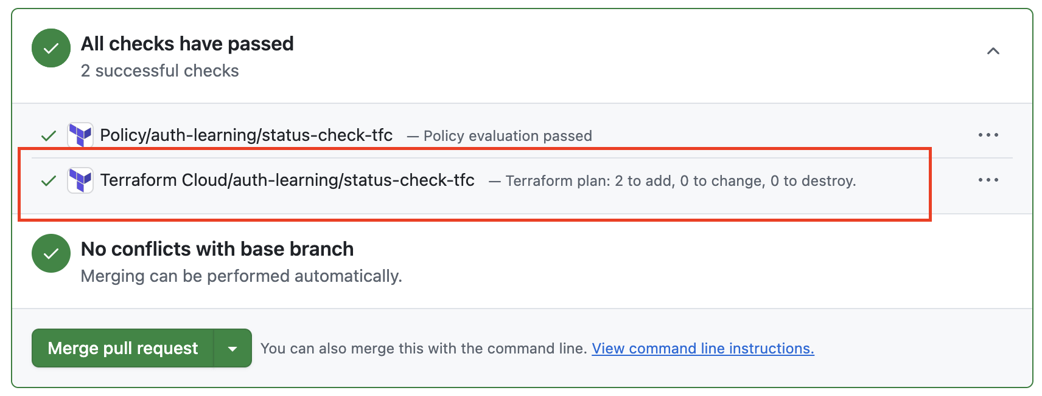The width and height of the screenshot is (1042, 396).
Task: Open the merge method dropdown arrow
Action: click(233, 349)
